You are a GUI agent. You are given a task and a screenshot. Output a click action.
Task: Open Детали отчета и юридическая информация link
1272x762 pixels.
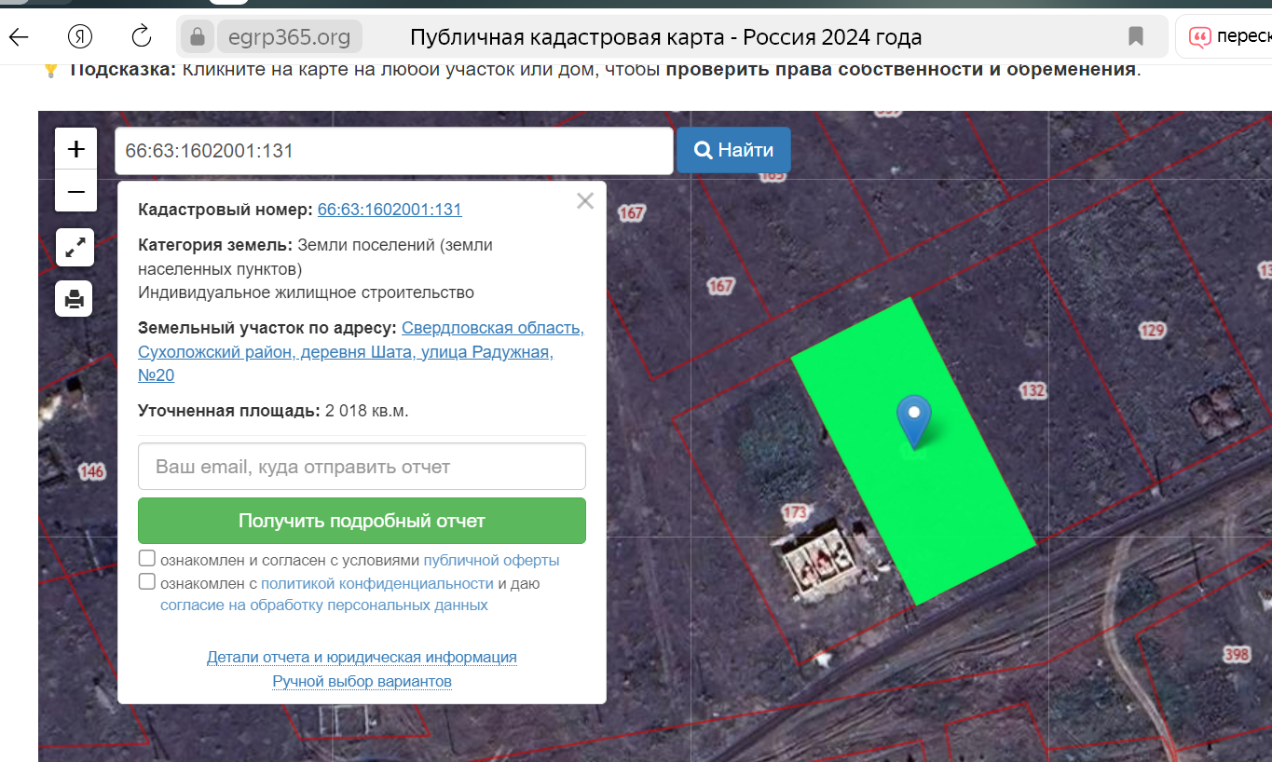[x=362, y=658]
